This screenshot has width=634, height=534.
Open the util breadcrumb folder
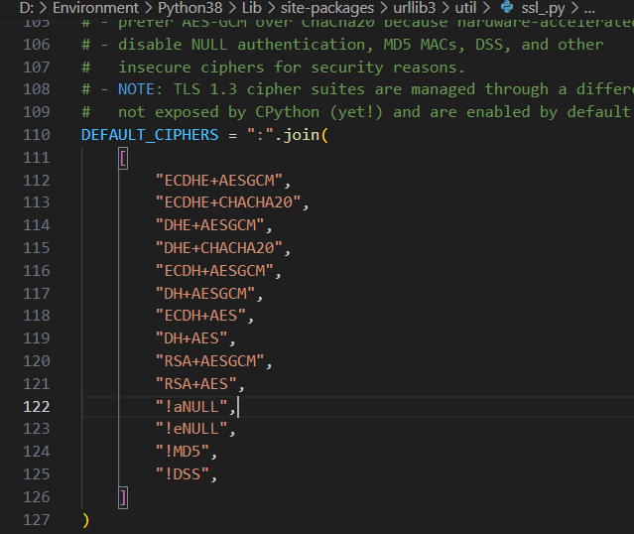point(465,8)
